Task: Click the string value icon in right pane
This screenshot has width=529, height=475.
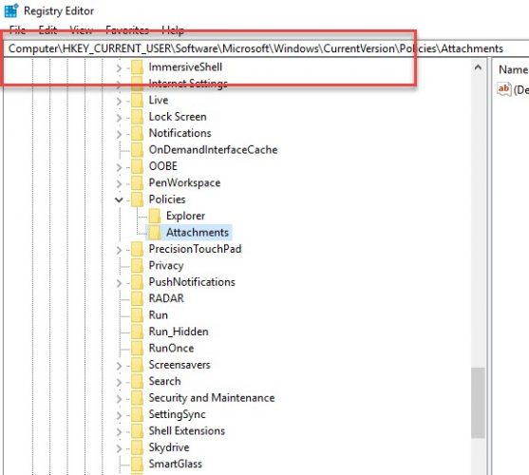Action: pyautogui.click(x=503, y=89)
